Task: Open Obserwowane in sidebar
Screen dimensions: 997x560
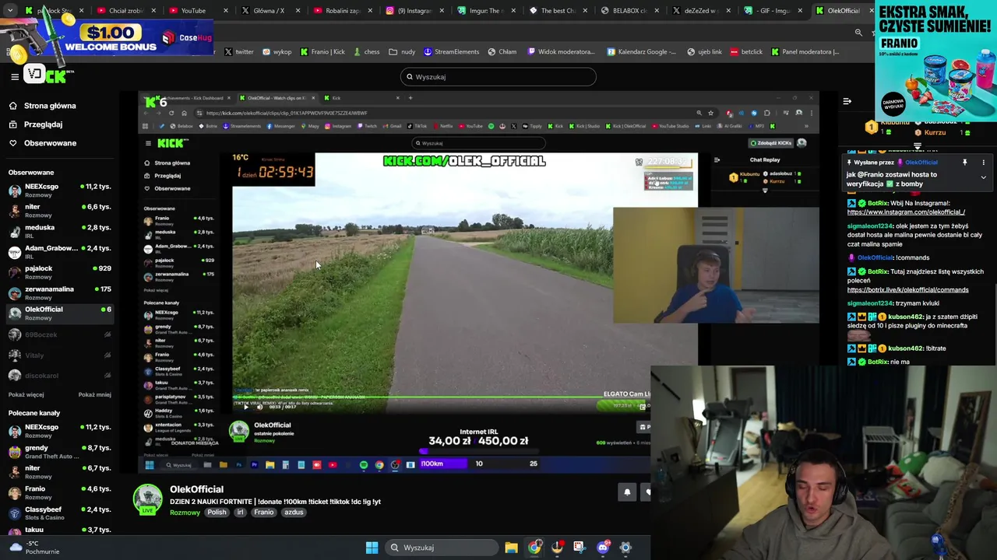Action: click(50, 143)
